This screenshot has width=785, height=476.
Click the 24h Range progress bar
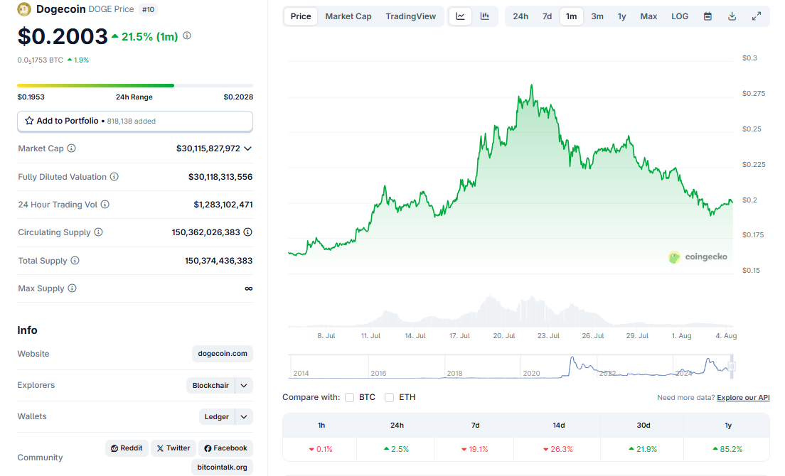pyautogui.click(x=135, y=85)
